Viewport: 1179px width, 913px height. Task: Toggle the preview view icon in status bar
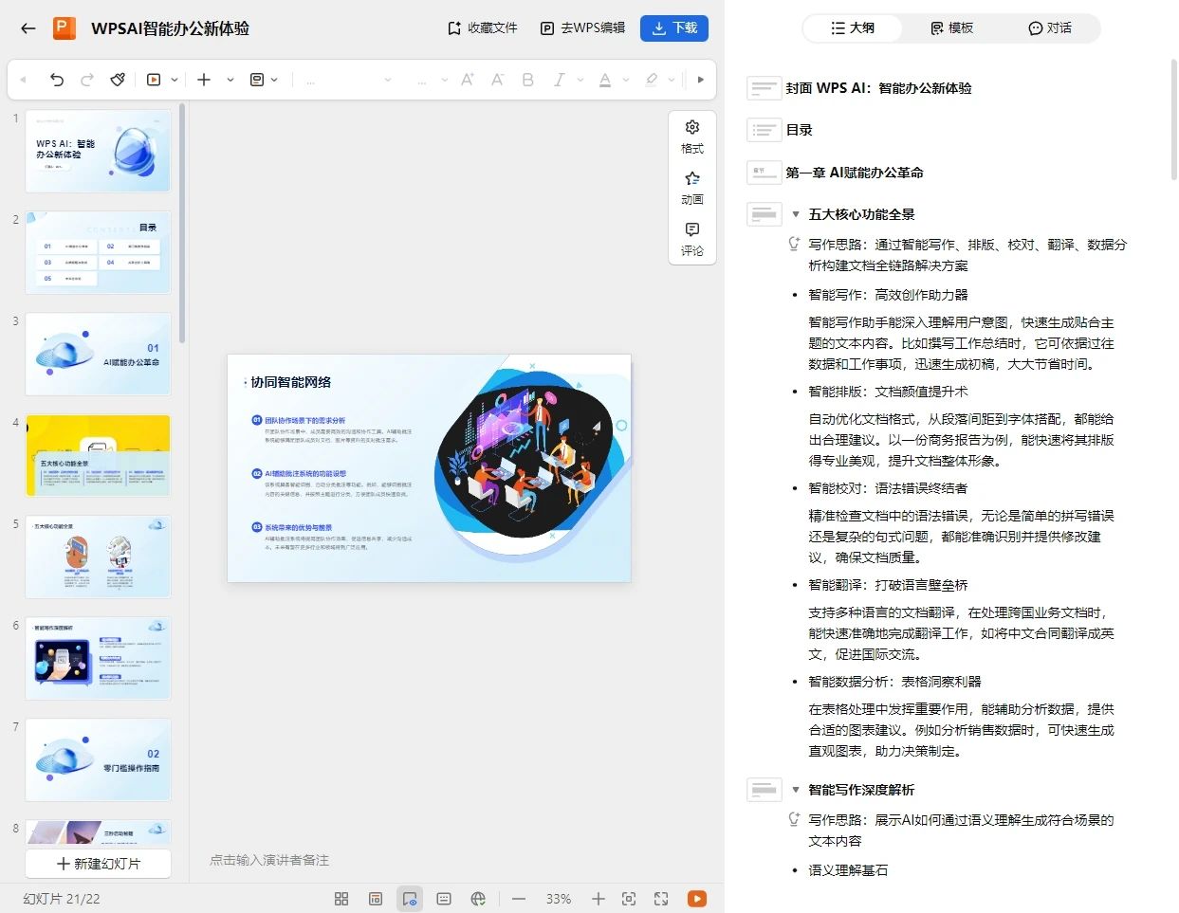tap(410, 899)
